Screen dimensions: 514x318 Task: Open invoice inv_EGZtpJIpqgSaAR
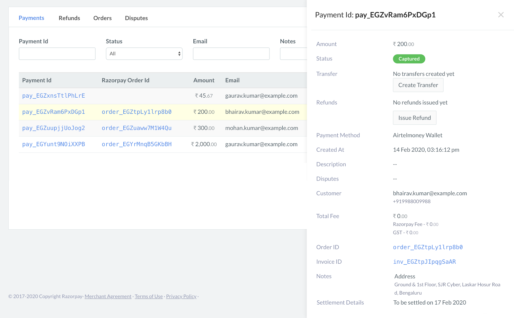click(x=424, y=261)
